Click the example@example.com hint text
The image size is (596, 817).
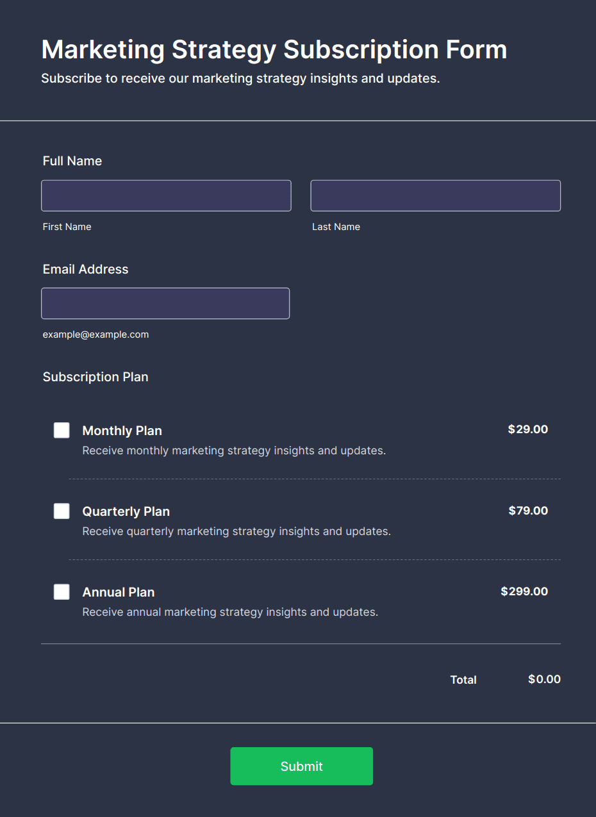[x=95, y=334]
